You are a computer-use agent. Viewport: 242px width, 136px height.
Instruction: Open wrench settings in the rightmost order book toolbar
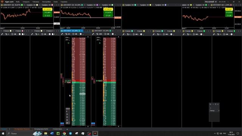click(x=214, y=34)
